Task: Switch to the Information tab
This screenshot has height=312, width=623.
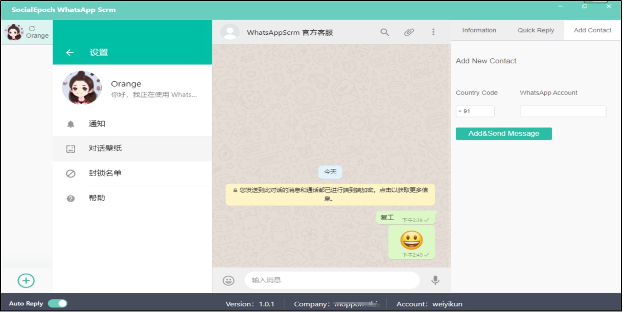Action: (x=479, y=30)
